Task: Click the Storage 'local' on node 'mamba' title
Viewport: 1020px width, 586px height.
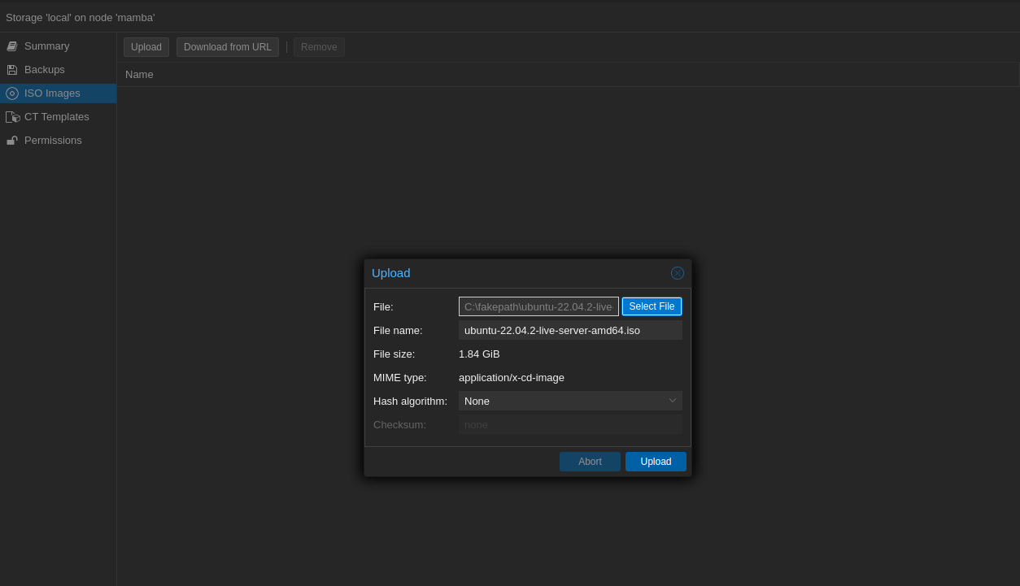Action: (80, 18)
